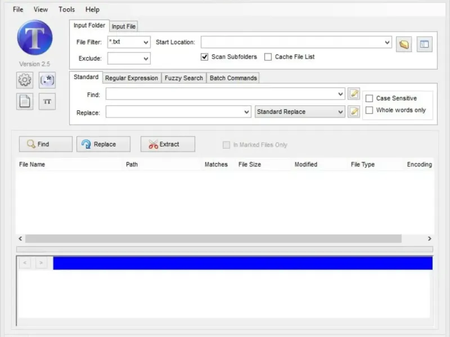Click the right scroll arrow of results list

[x=429, y=238]
